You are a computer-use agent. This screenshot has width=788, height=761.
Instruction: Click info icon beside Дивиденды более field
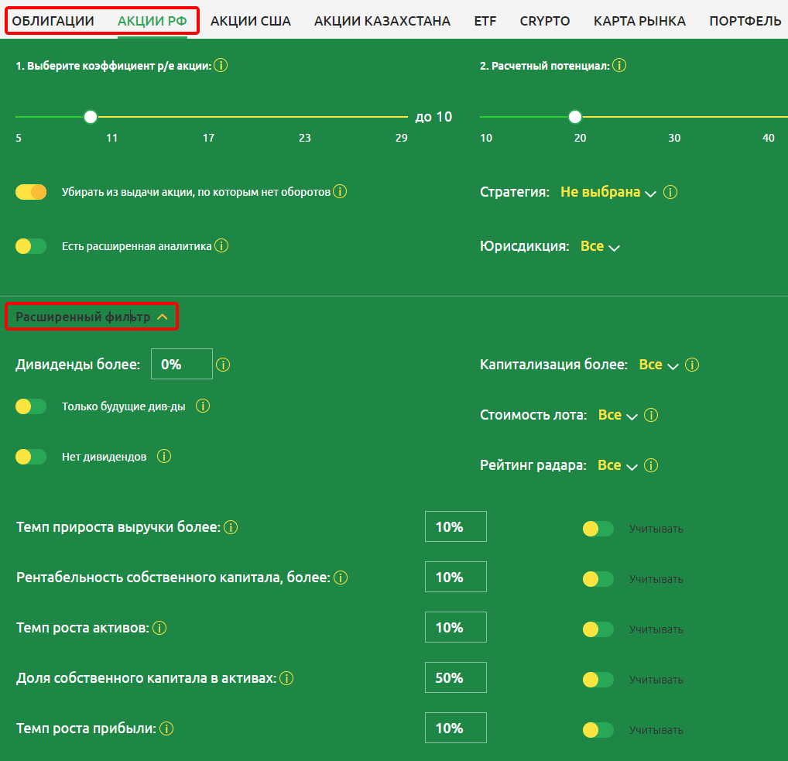[224, 365]
